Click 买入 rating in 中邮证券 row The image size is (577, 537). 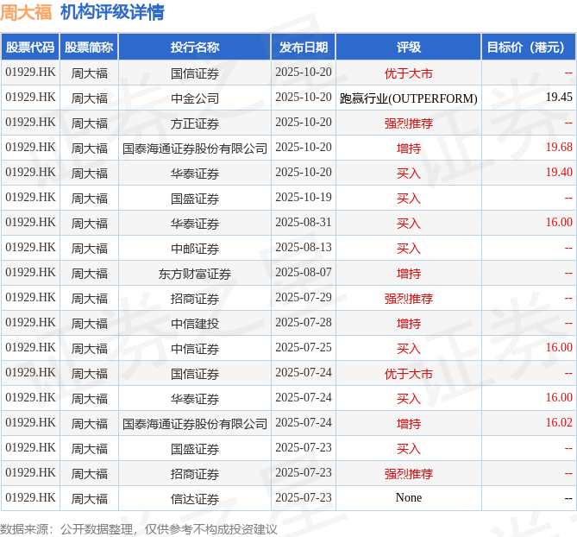click(409, 249)
